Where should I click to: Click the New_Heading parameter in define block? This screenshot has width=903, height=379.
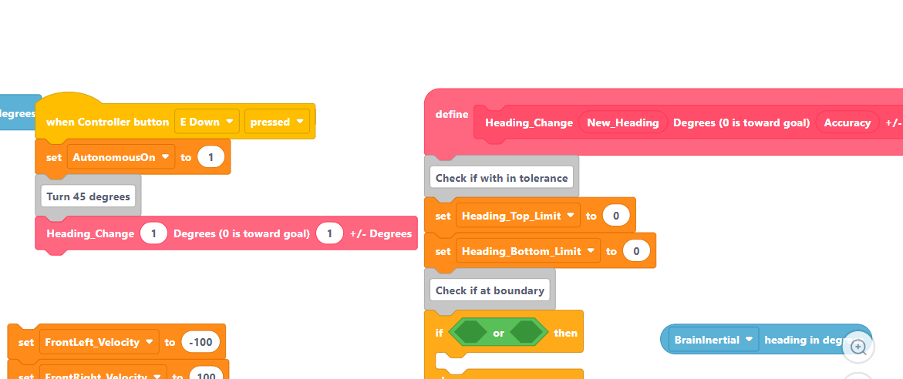click(x=623, y=122)
